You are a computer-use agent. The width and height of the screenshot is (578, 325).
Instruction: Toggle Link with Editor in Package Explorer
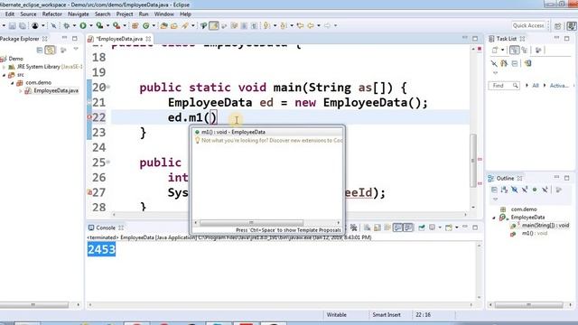(x=51, y=50)
